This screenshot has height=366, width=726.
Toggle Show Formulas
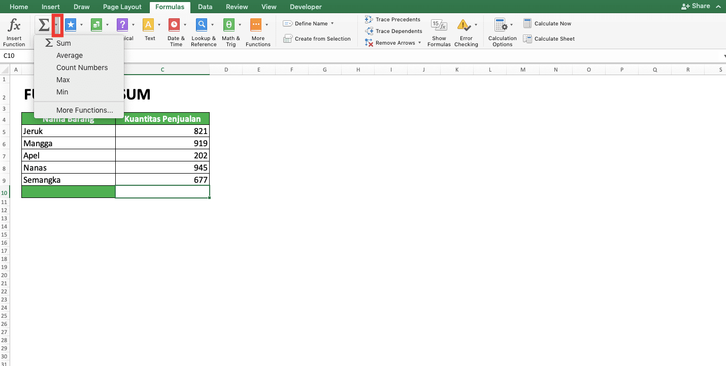click(439, 33)
